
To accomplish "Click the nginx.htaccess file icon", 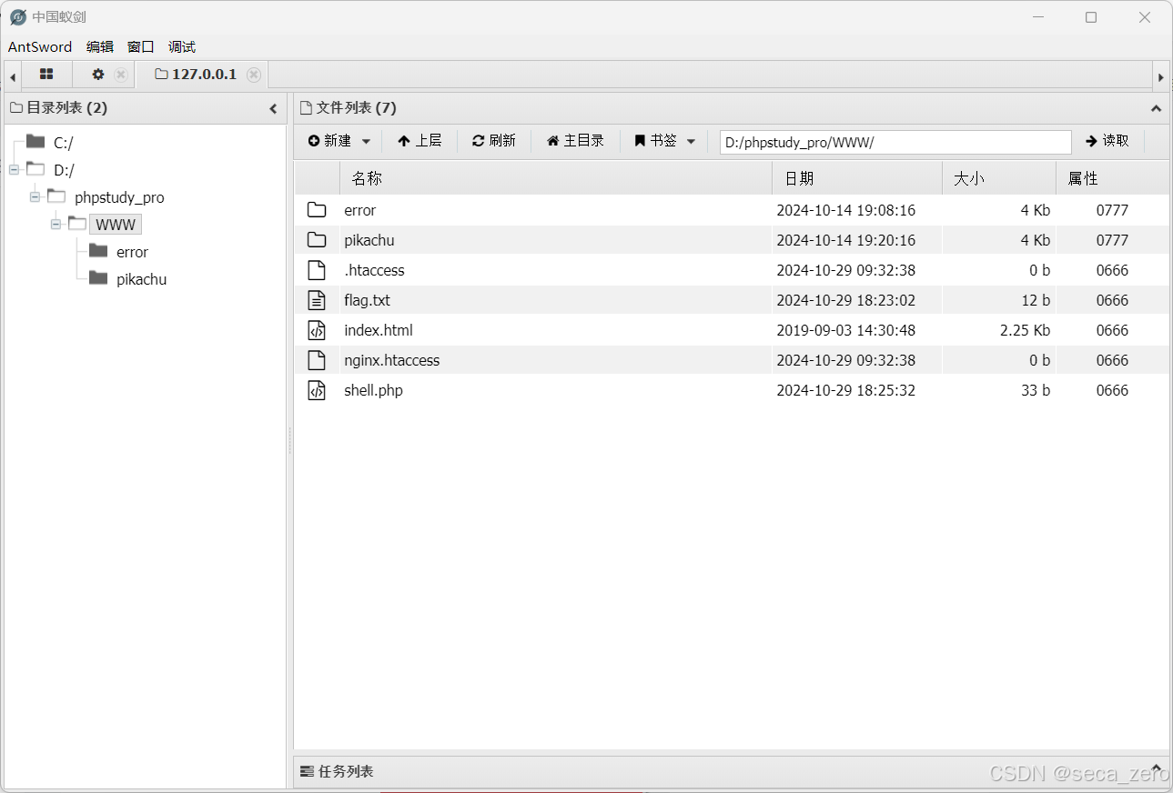I will 317,360.
